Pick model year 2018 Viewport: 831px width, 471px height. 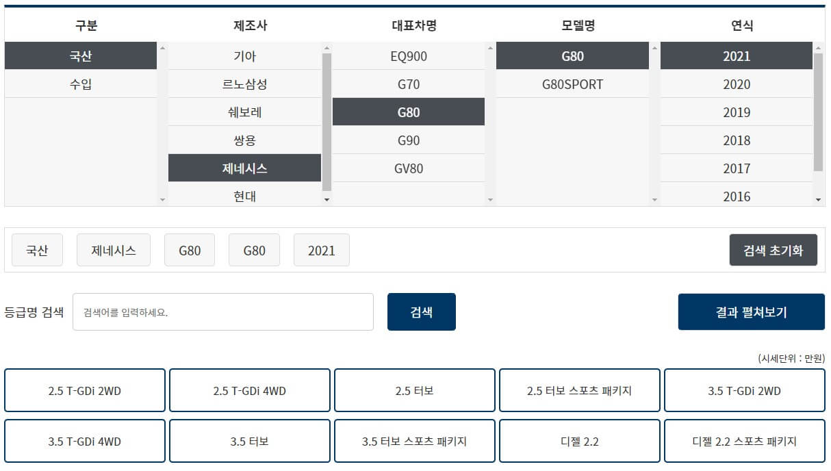tap(737, 140)
